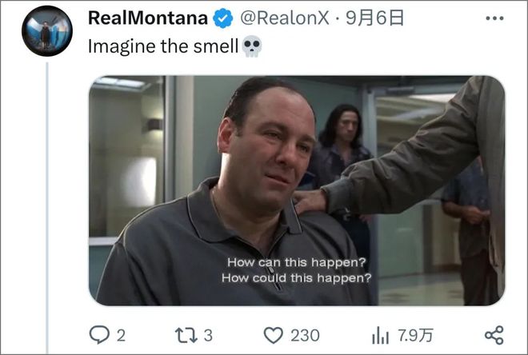528x355 pixels.
Task: Click the skull emoji in the tweet
Action: (x=251, y=46)
